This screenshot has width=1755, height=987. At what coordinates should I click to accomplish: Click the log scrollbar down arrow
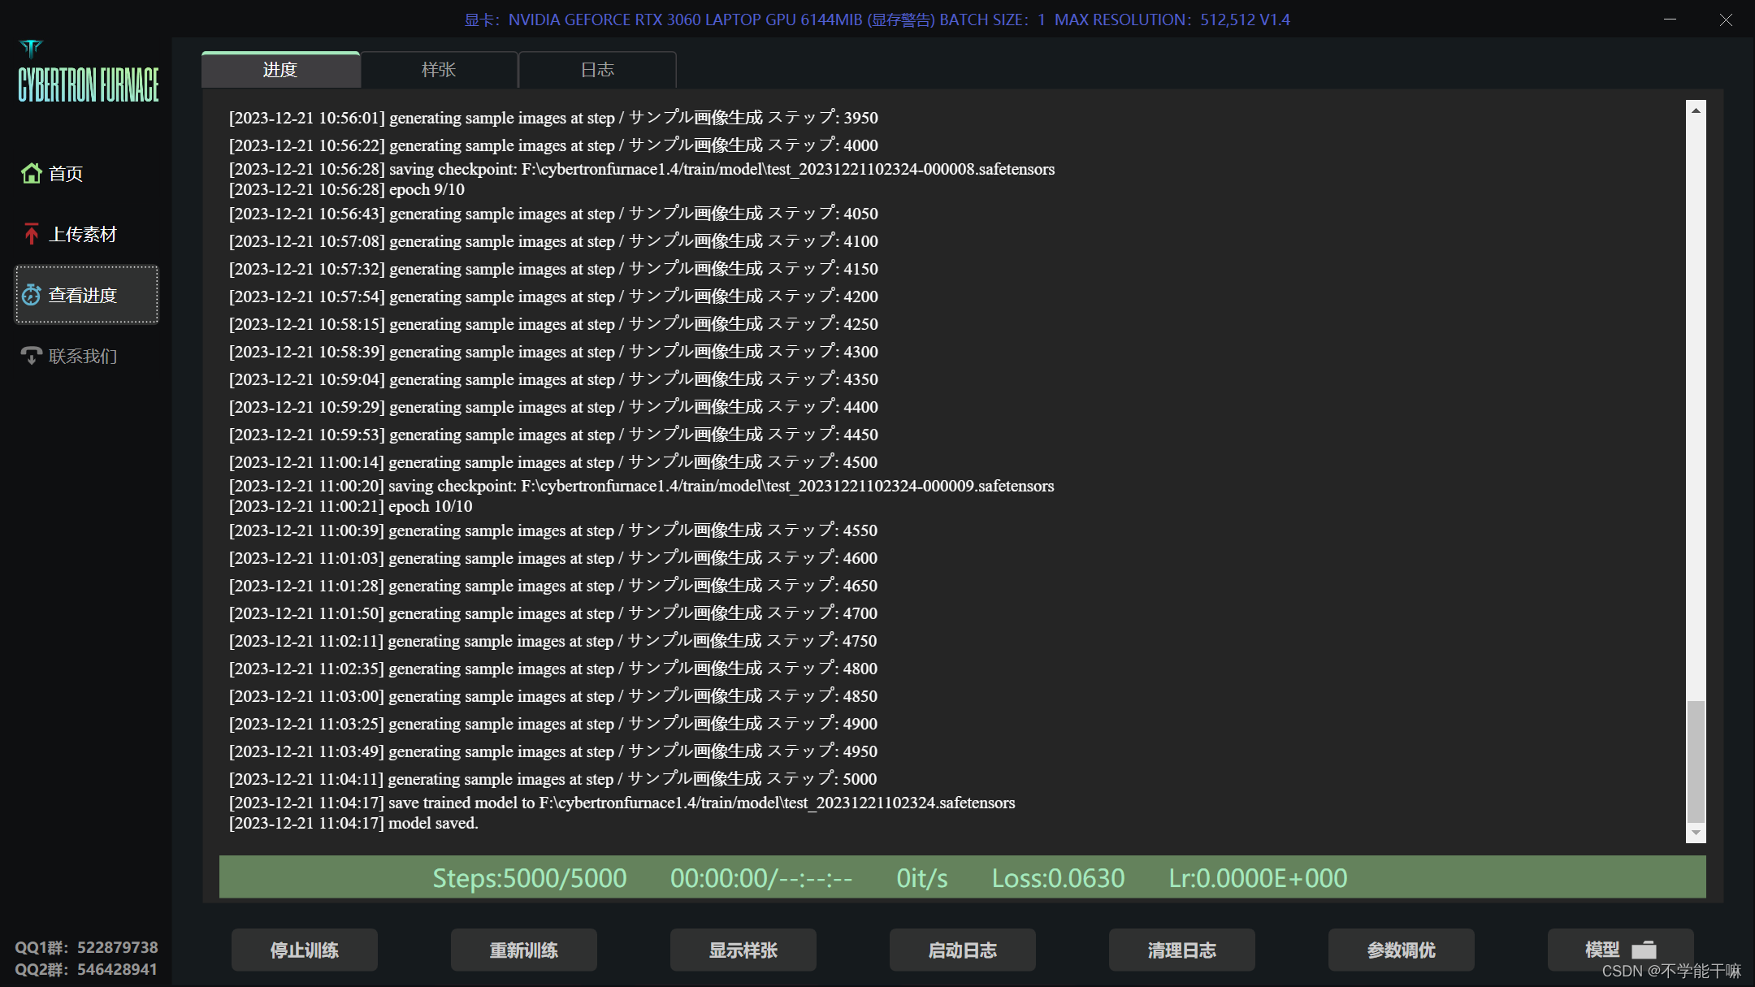(x=1696, y=833)
